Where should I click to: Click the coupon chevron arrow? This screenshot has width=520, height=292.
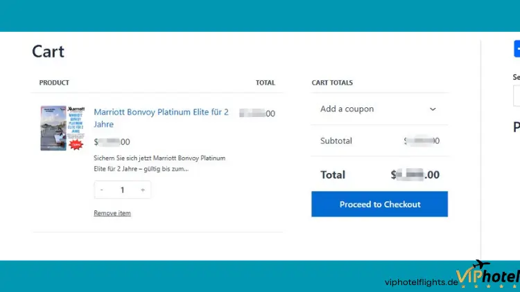click(x=433, y=109)
